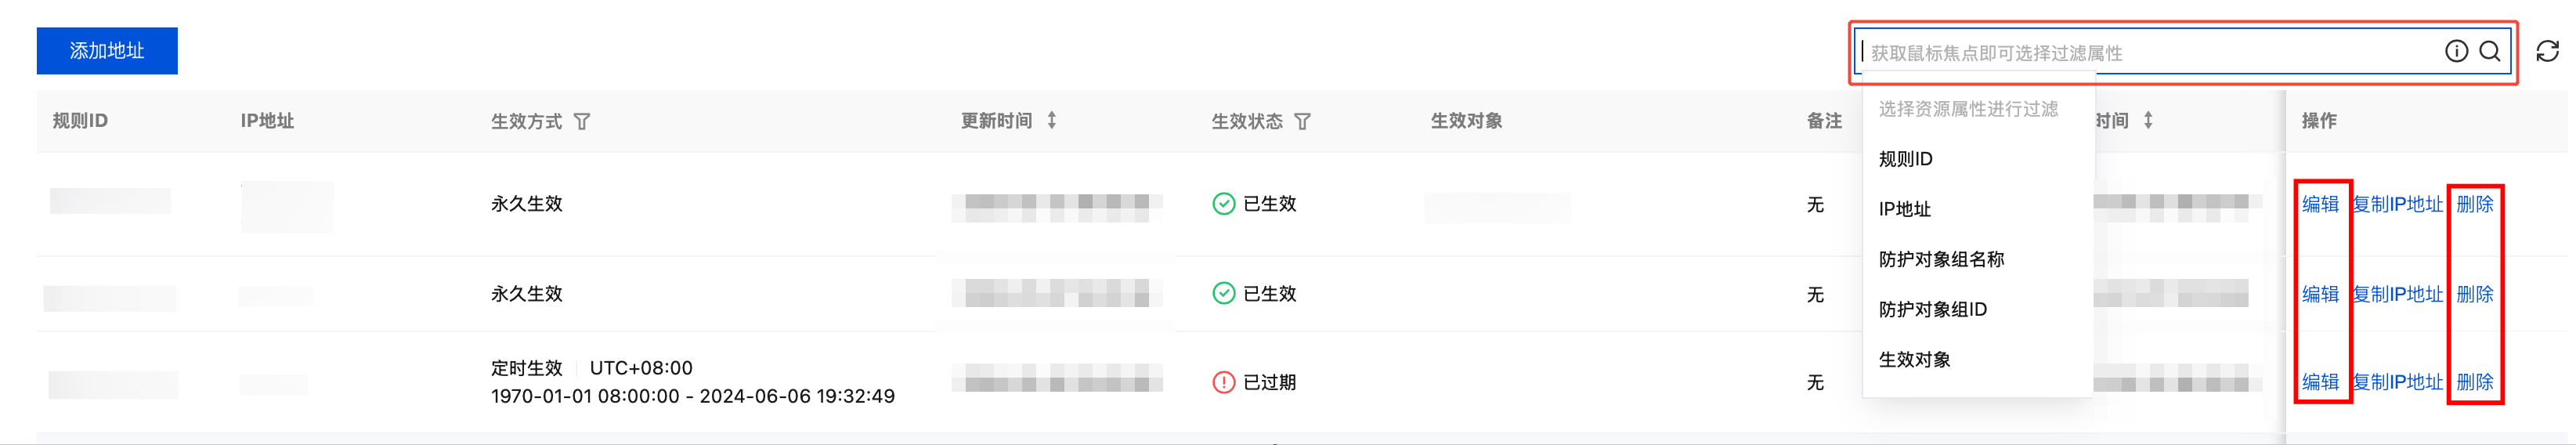
Task: Click 删除 for the first rule
Action: [2474, 204]
